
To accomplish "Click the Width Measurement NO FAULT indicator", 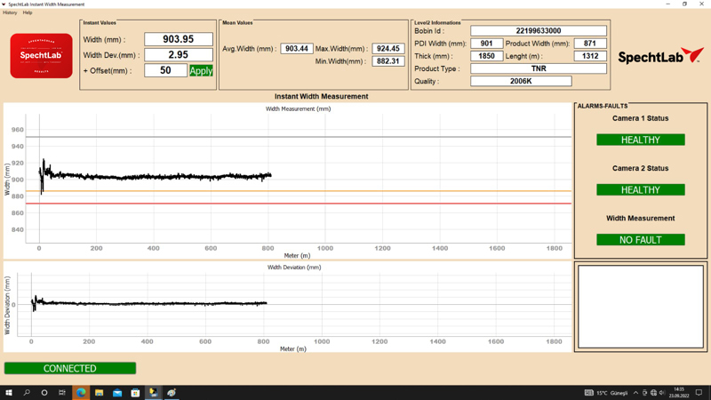I will pyautogui.click(x=640, y=239).
